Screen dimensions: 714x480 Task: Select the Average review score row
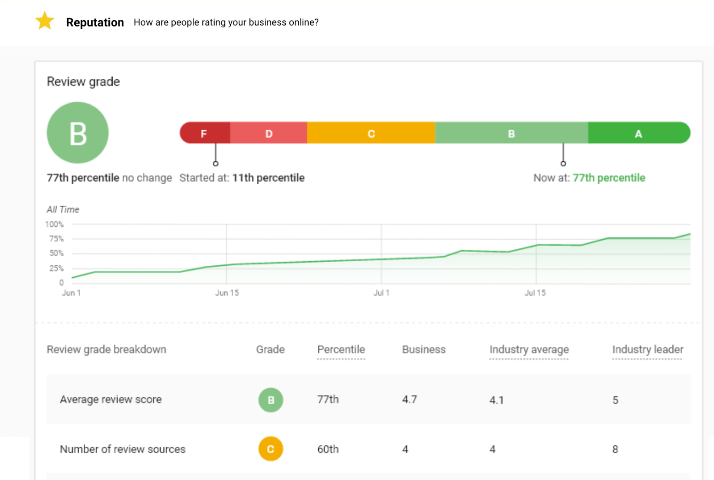(x=111, y=399)
